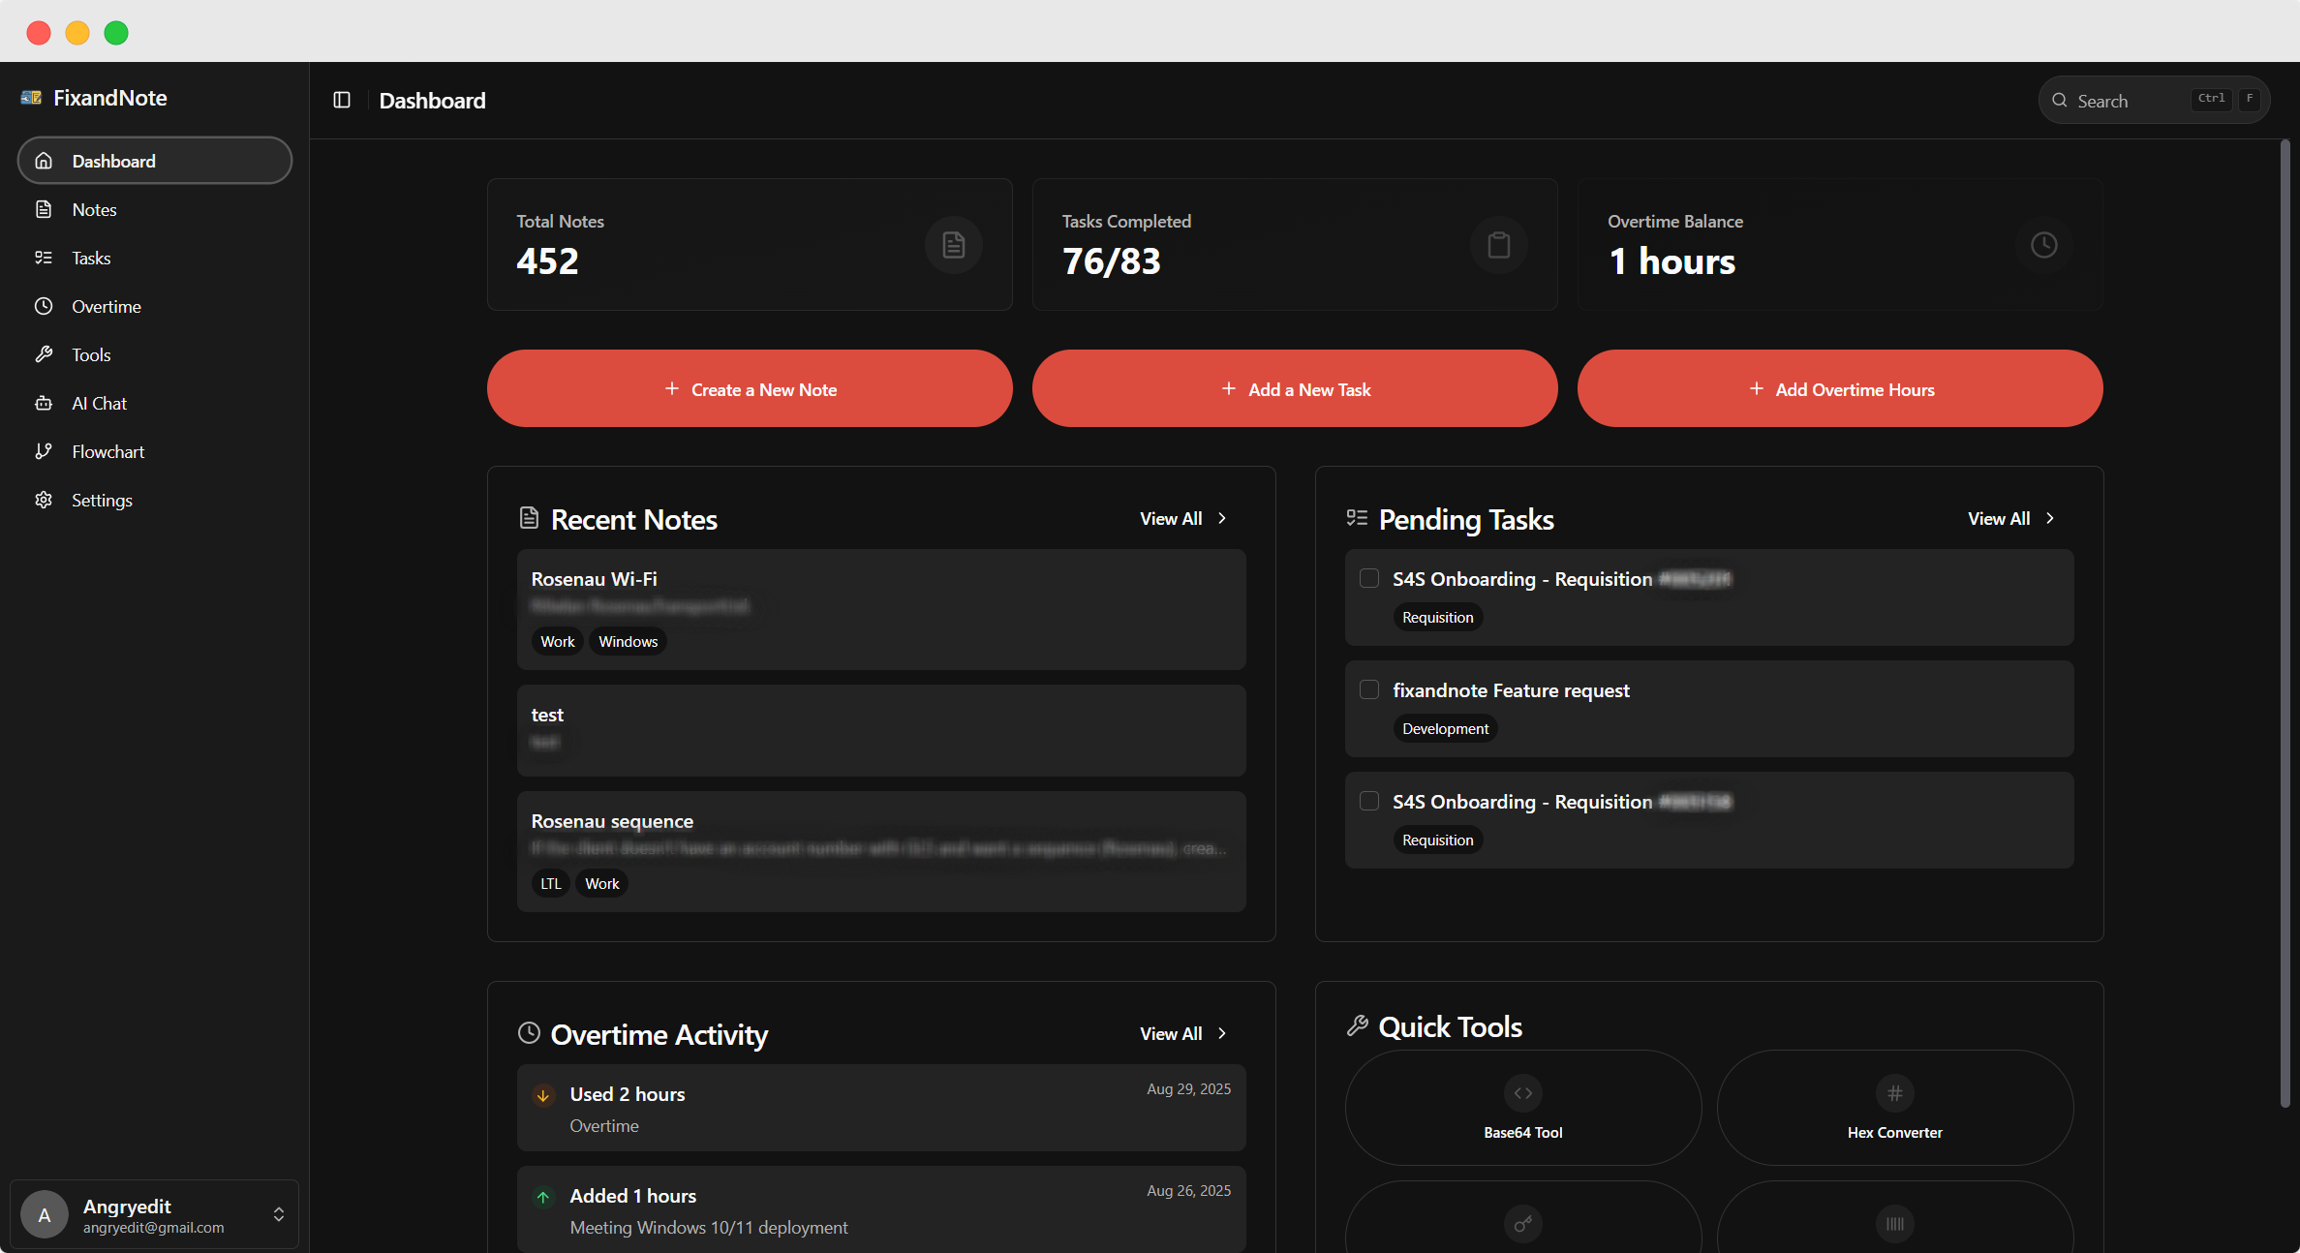
Task: Toggle the sidebar collapse icon
Action: (342, 100)
